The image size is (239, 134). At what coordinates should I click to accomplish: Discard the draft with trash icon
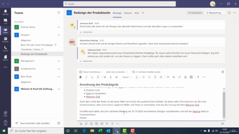223,72
